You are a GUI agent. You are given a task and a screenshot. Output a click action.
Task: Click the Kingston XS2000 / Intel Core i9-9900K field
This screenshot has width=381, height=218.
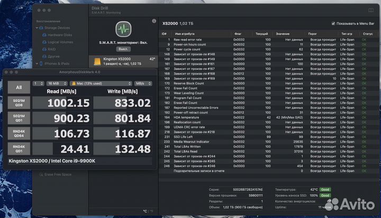pos(80,161)
